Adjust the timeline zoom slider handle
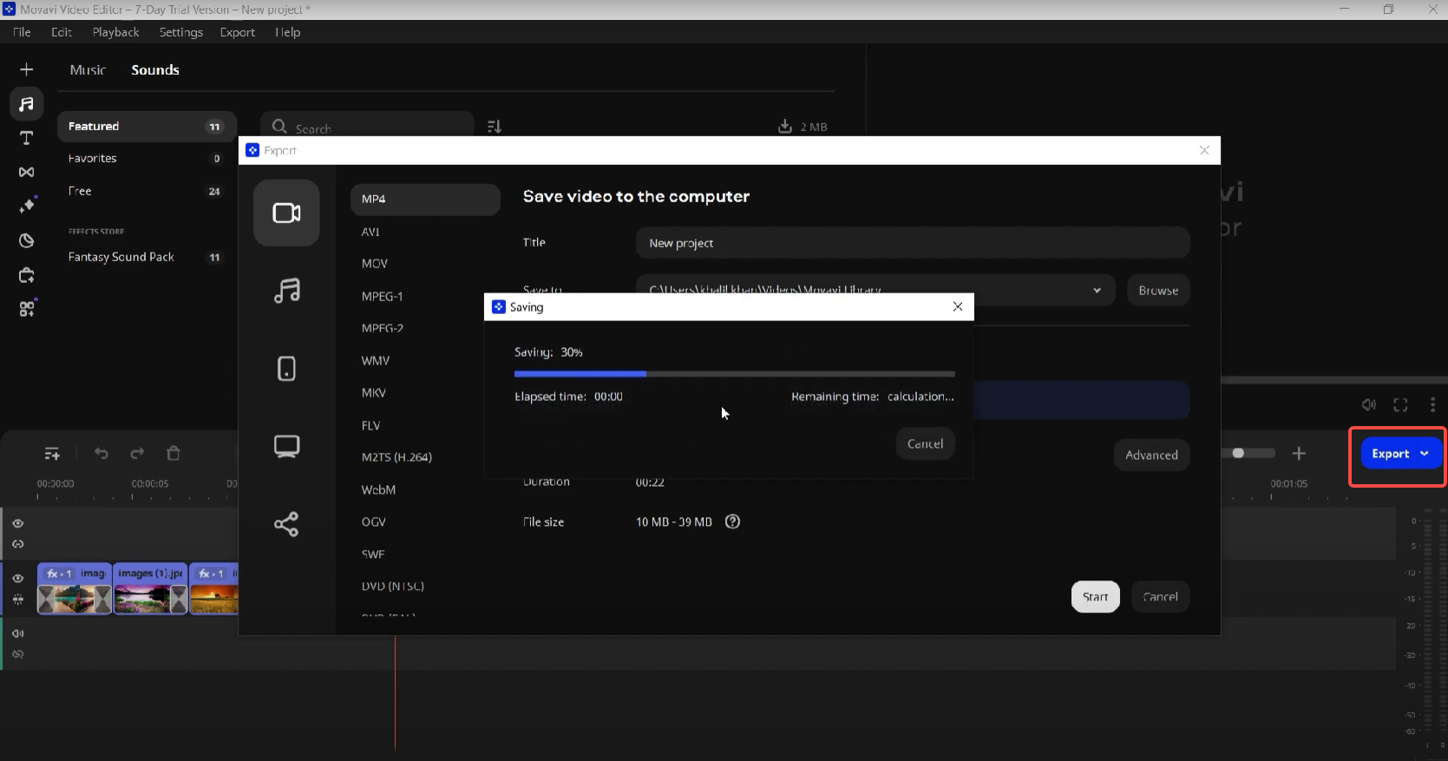This screenshot has width=1448, height=761. (1238, 453)
